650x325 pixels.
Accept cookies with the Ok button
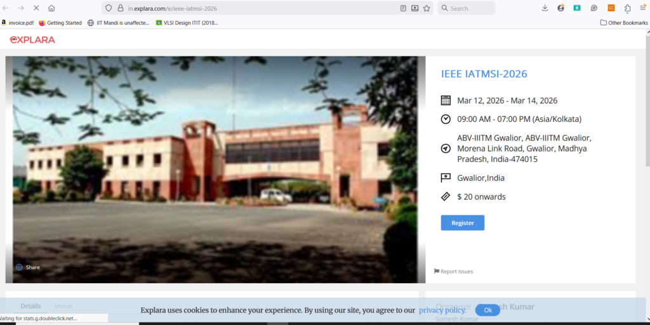487,310
